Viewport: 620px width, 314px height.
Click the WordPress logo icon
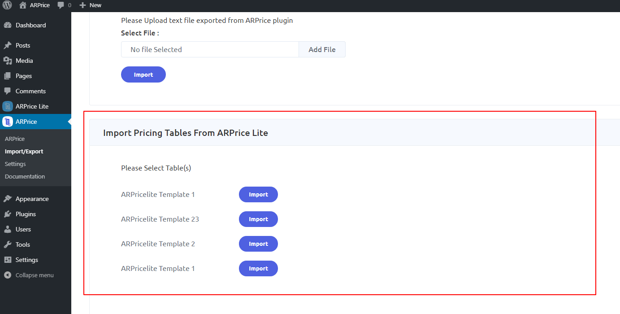coord(7,5)
